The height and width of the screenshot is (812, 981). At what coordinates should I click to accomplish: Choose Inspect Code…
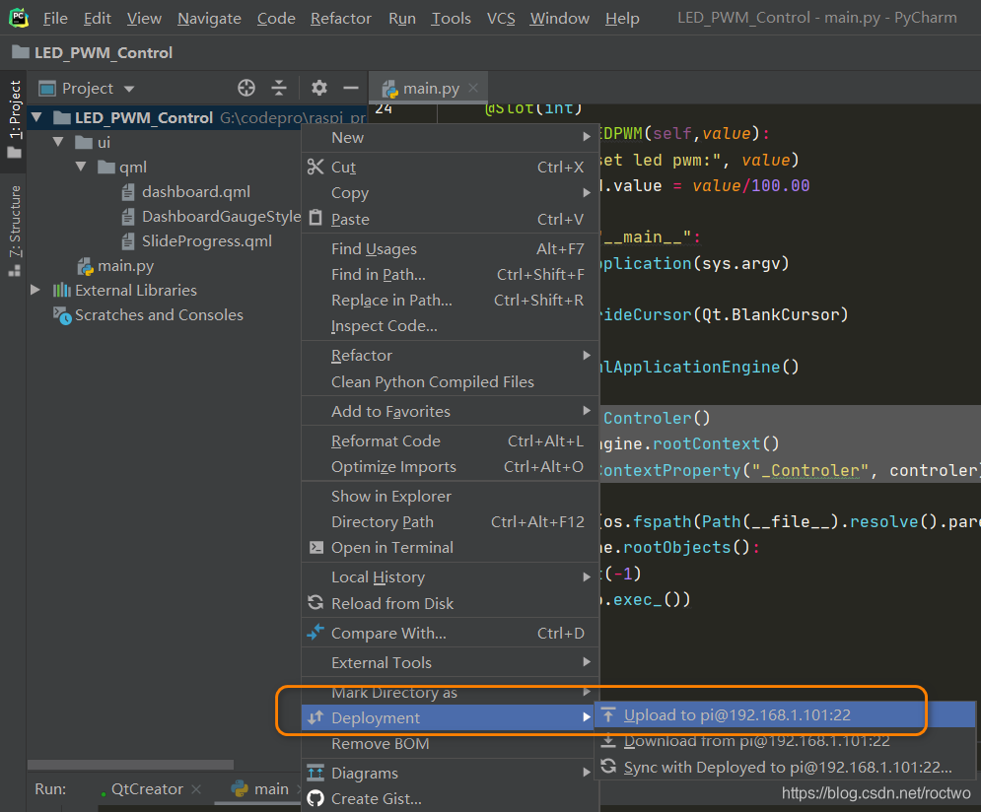pyautogui.click(x=450, y=325)
